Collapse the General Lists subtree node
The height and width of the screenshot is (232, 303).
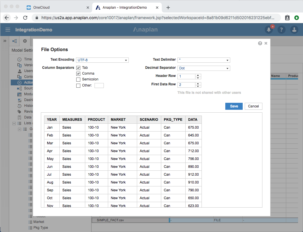tap(19, 129)
